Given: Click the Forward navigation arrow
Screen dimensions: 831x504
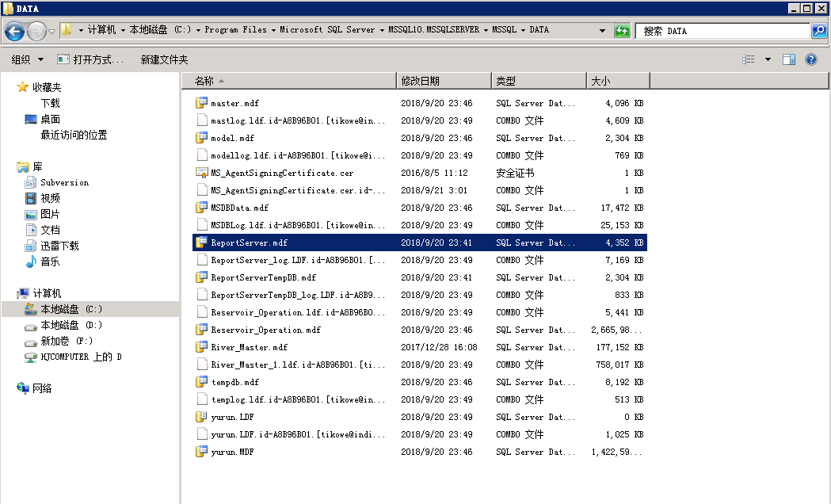Looking at the screenshot, I should click(36, 31).
